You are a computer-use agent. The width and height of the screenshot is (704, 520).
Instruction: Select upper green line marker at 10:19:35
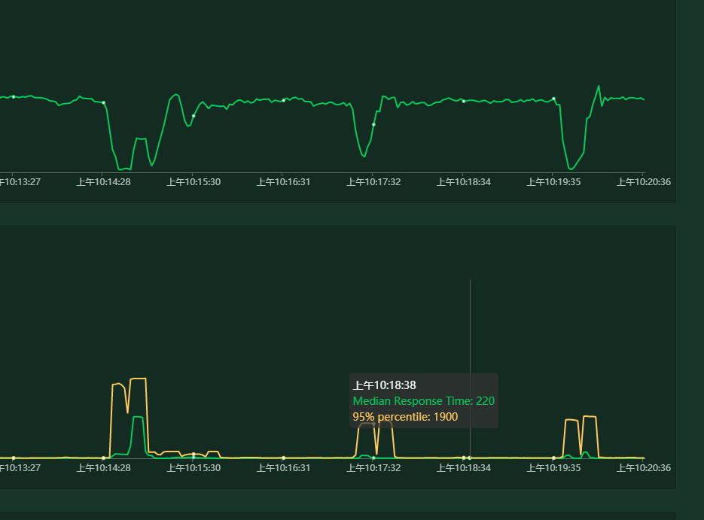(x=553, y=99)
